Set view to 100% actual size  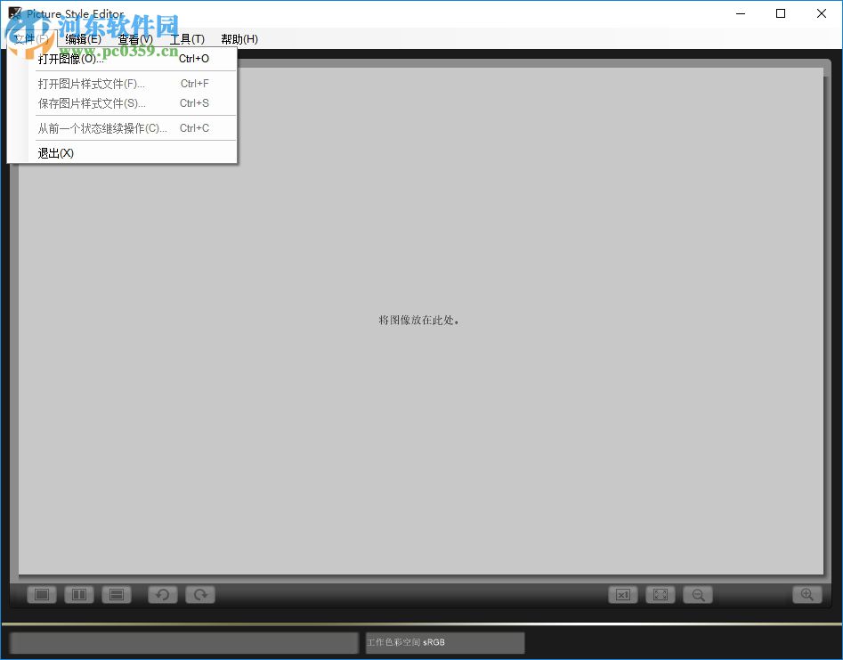(622, 594)
